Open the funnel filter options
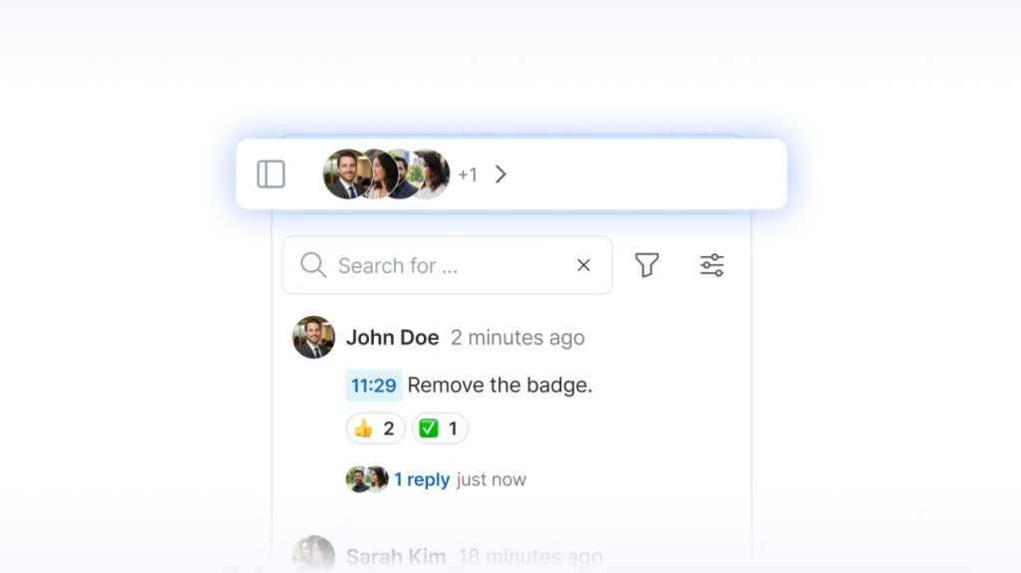This screenshot has width=1021, height=573. coord(647,265)
